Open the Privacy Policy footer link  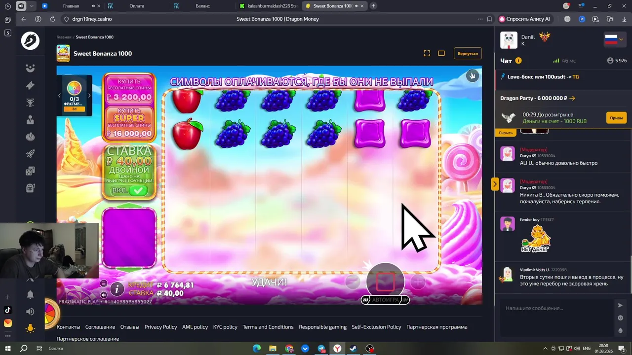pyautogui.click(x=160, y=327)
